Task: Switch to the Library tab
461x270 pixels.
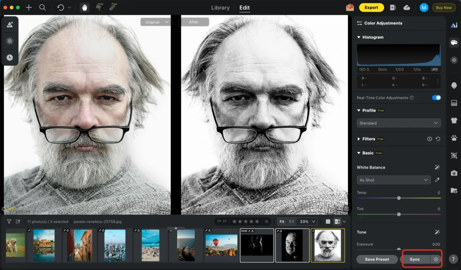Action: coord(221,8)
